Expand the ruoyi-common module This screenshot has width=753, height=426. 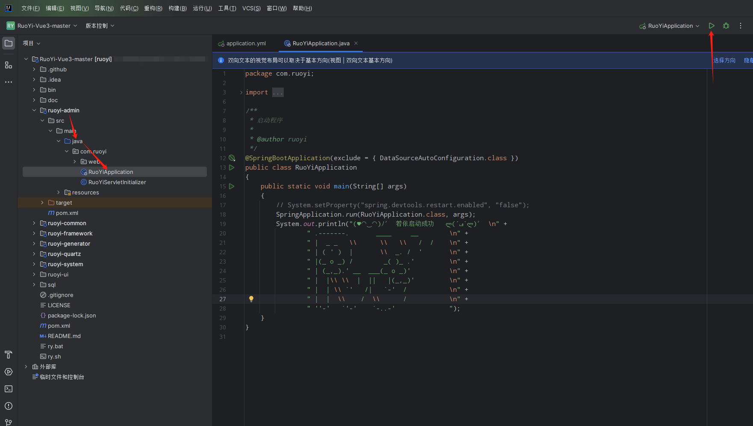34,223
